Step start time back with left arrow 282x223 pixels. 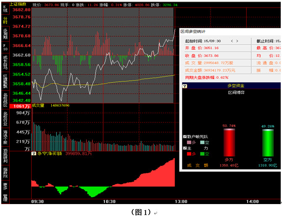(232, 41)
